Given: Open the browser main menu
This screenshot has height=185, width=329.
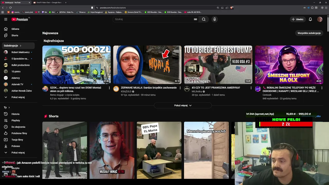Looking at the screenshot, I should point(326,8).
